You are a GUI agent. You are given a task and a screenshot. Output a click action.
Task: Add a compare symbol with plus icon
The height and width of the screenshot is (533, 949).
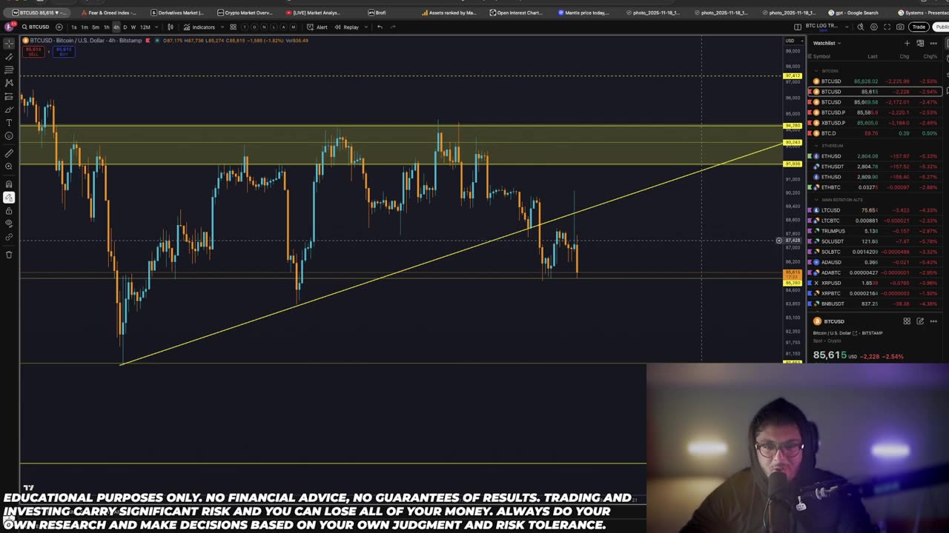59,27
